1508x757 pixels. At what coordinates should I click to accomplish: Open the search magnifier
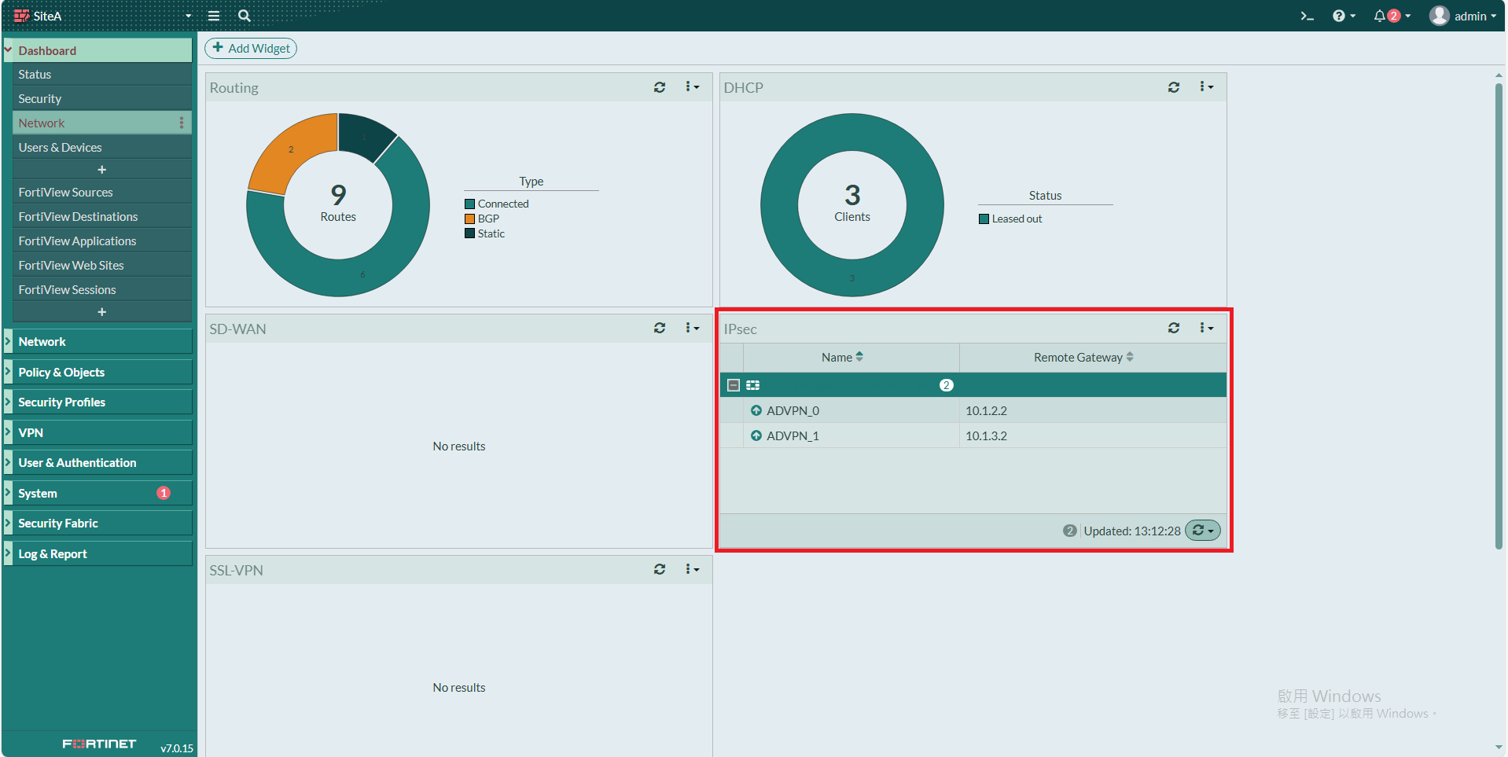pos(245,16)
